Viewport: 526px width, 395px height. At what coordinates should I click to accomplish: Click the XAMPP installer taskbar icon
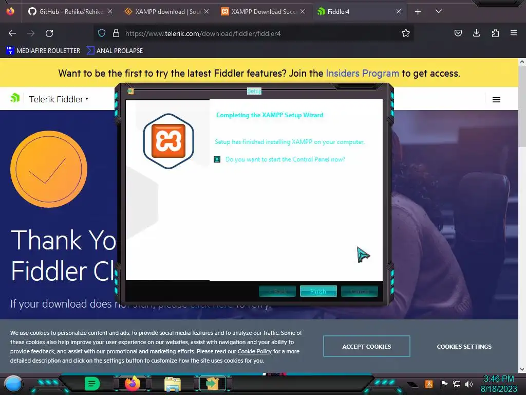[x=212, y=384]
